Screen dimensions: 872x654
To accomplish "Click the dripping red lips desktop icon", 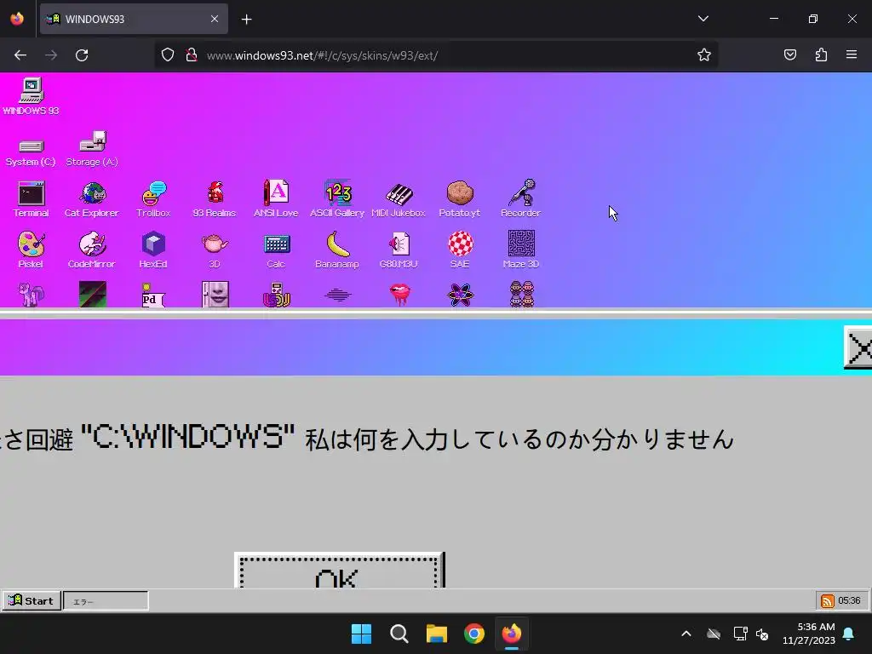I will point(399,294).
